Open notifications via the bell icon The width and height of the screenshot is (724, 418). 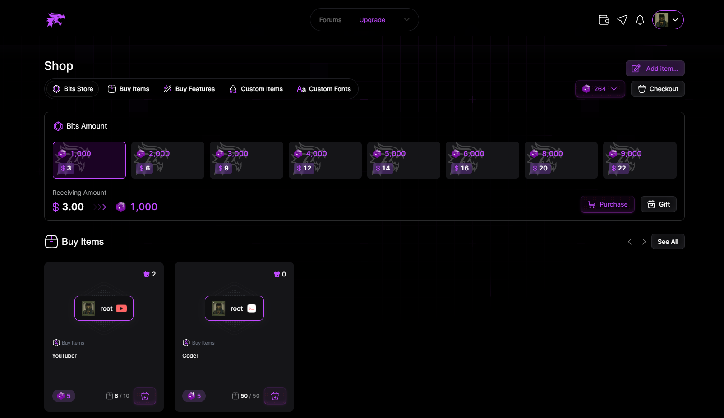[640, 20]
